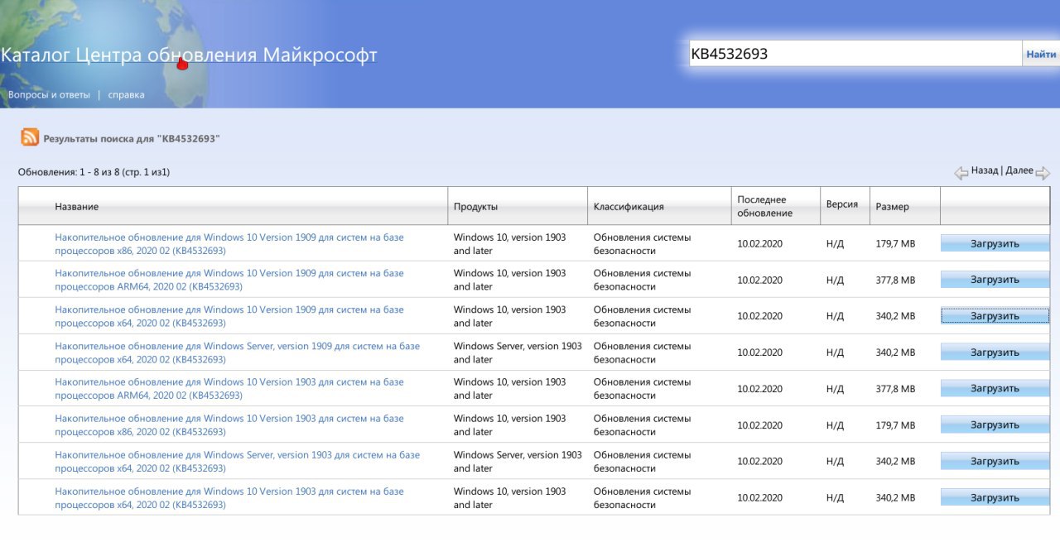
Task: Sort by the Название column header
Action: (77, 207)
